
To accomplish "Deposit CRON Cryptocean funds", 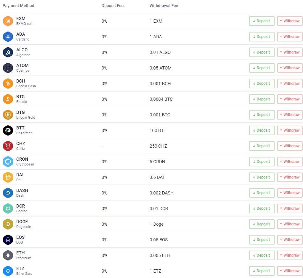I will tap(262, 162).
